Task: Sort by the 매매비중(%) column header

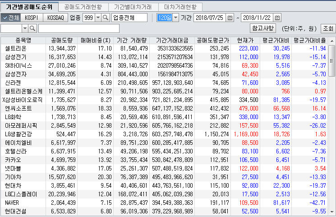Action: point(96,40)
